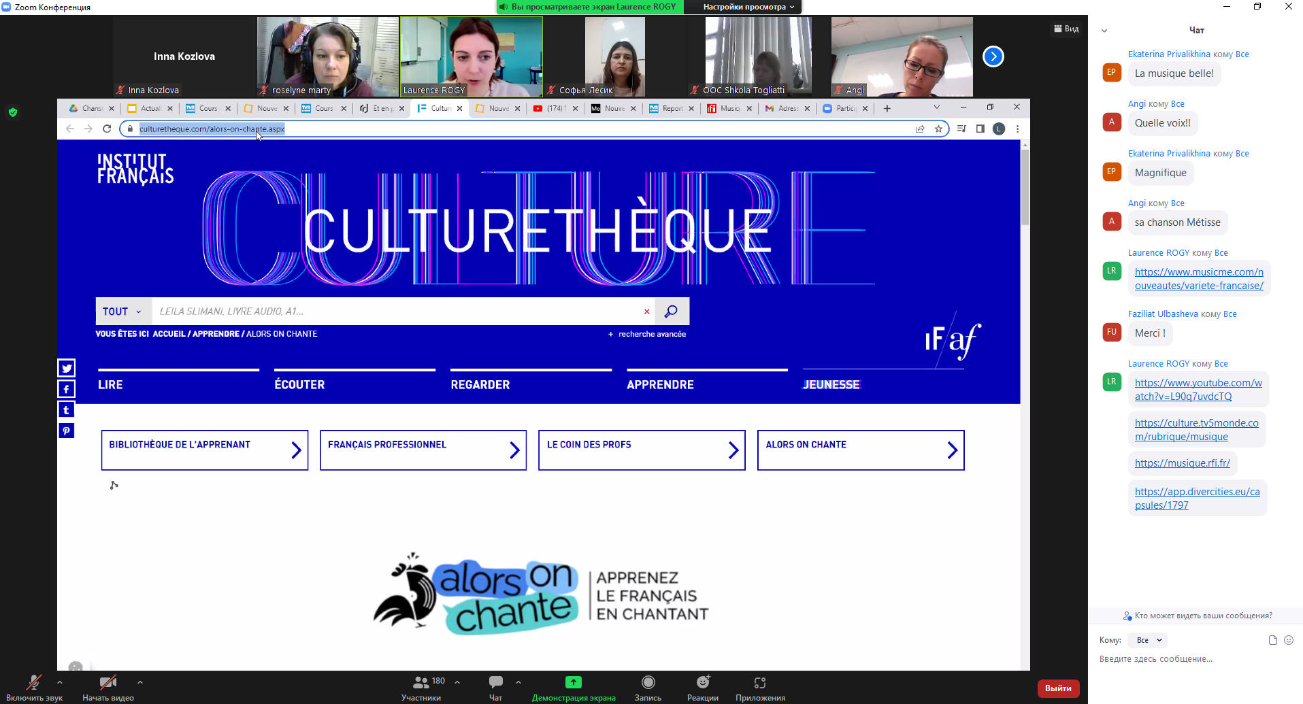
Task: Open Приложения apps panel
Action: (x=760, y=687)
